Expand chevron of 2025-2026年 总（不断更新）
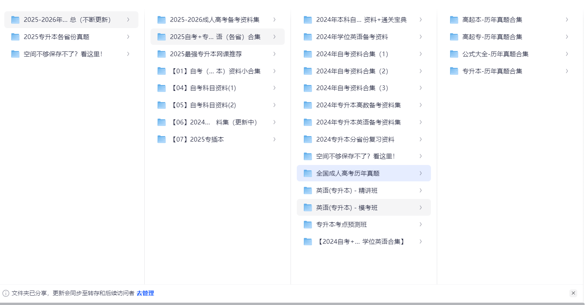The width and height of the screenshot is (585, 305). pos(128,20)
